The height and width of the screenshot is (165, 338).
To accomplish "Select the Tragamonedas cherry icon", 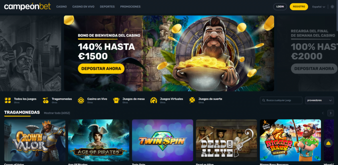I will click(46, 100).
